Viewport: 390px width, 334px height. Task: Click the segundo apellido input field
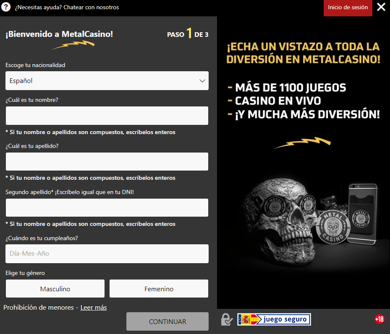pyautogui.click(x=107, y=207)
